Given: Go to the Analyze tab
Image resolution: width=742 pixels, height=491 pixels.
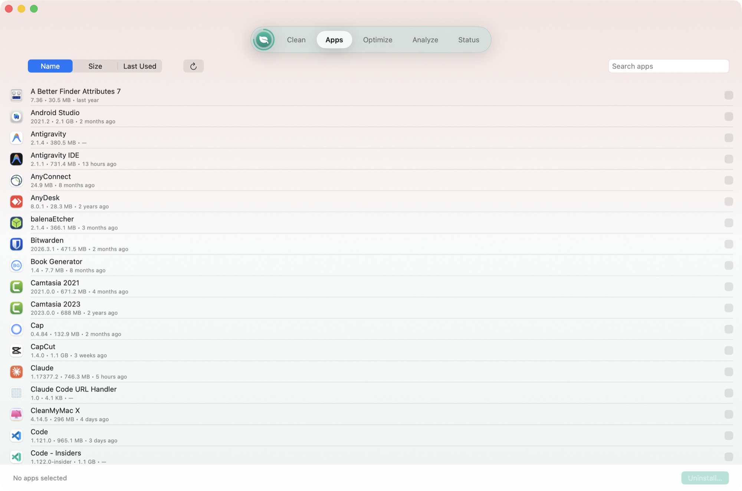Looking at the screenshot, I should click(x=425, y=40).
